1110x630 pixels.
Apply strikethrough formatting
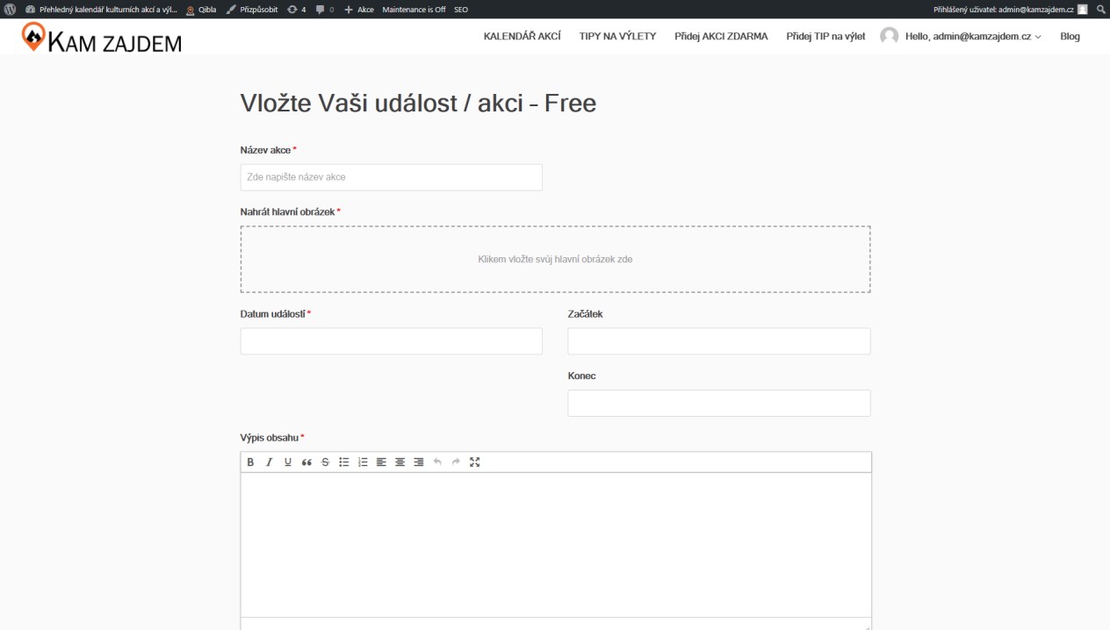pos(325,462)
